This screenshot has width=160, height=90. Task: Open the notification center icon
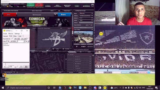[x=156, y=88]
